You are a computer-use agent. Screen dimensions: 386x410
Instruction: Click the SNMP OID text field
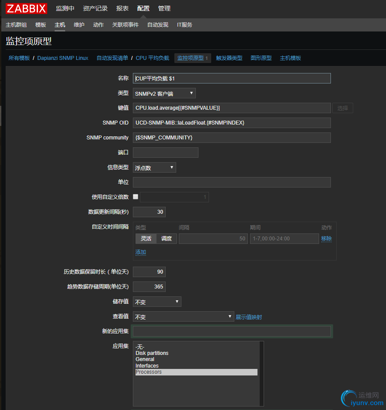232,123
